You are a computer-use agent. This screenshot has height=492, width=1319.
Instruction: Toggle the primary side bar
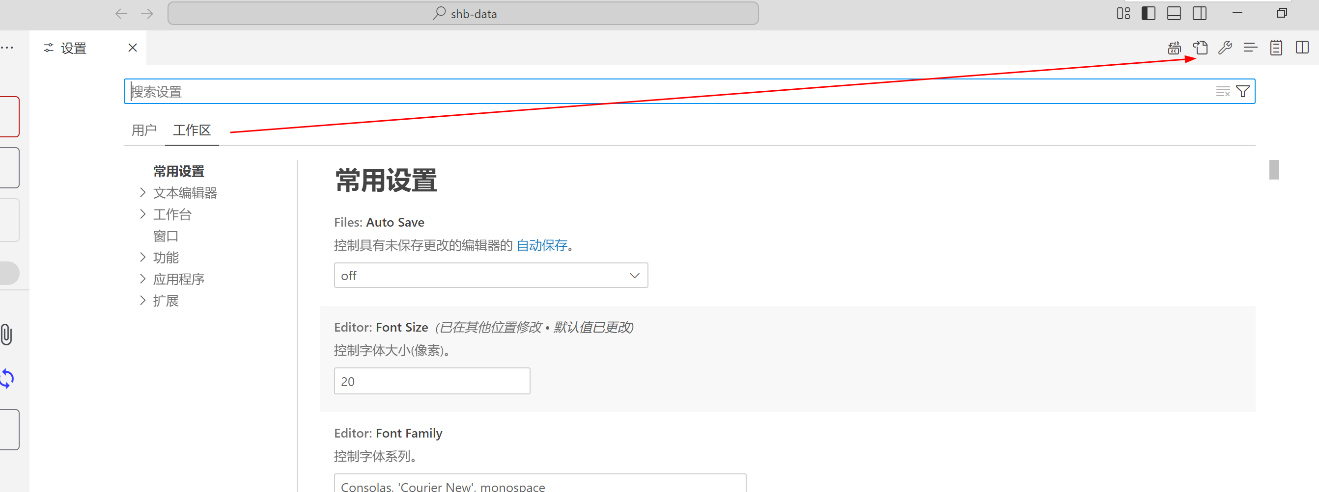(1148, 14)
